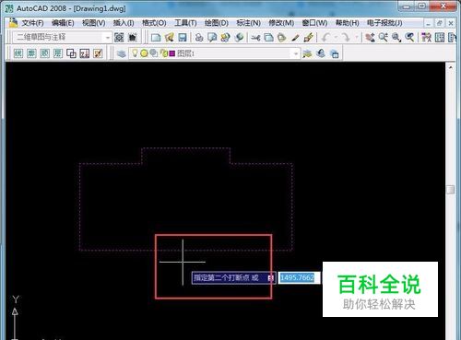This screenshot has height=340, width=461.
Task: Click the icon right of overlapping squares
Action: click(x=85, y=53)
